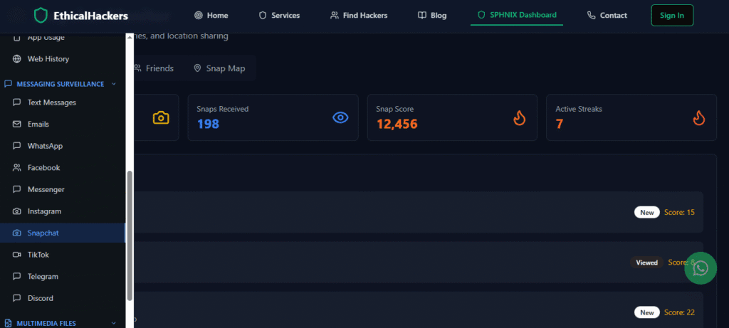
Task: Open Telegram monitoring in sidebar
Action: click(43, 276)
